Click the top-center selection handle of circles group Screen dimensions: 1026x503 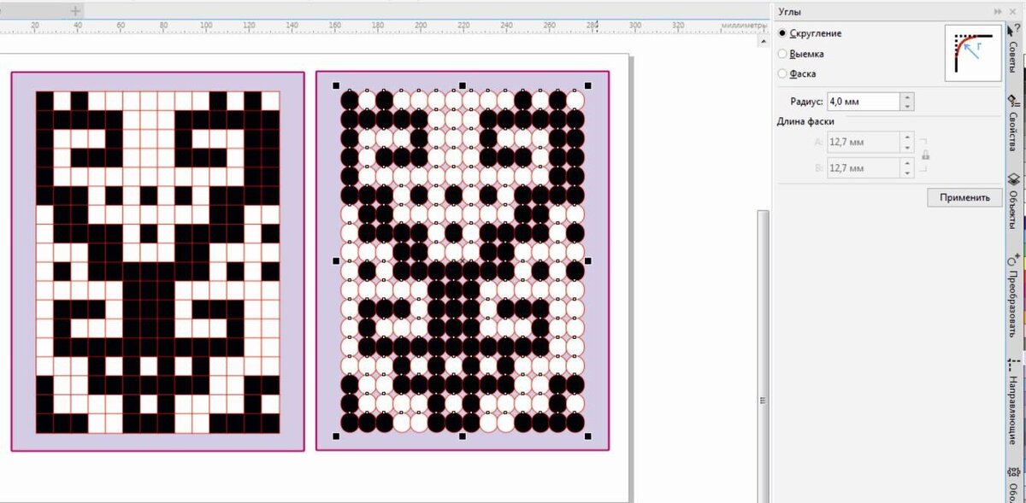(x=463, y=85)
